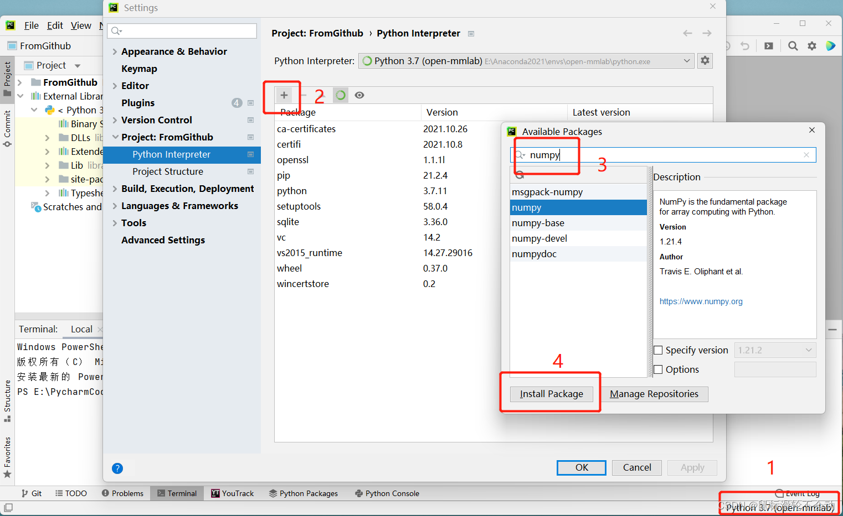Viewport: 843px width, 516px height.
Task: Select Plugins in settings
Action: pos(138,103)
